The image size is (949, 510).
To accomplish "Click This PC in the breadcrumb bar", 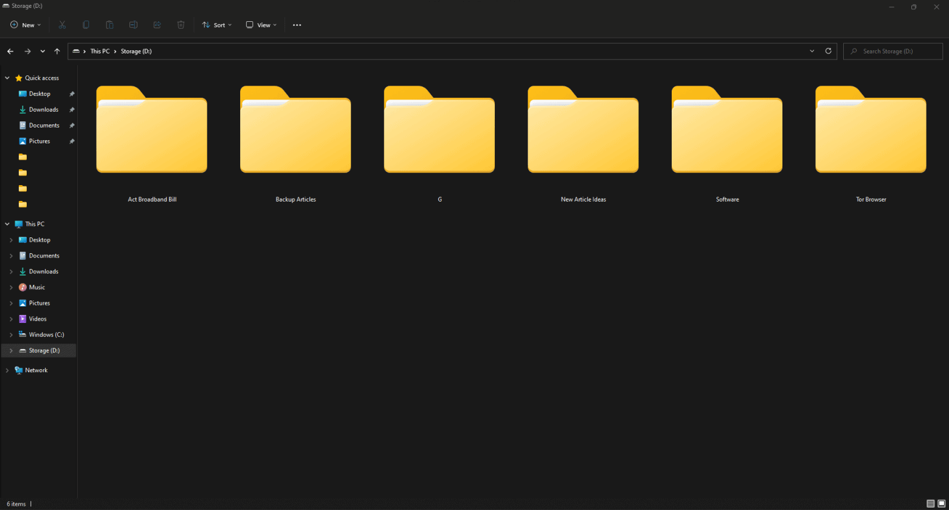I will click(x=100, y=51).
